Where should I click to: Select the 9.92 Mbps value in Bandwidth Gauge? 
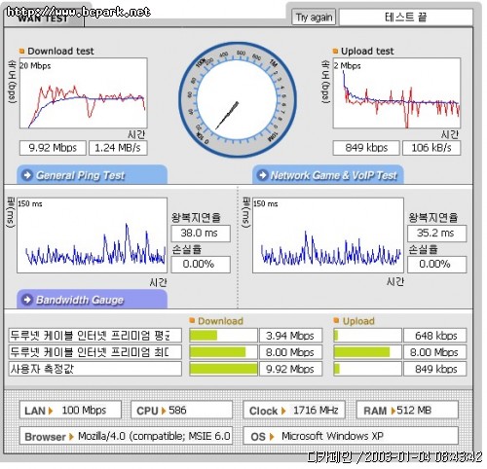pyautogui.click(x=291, y=369)
